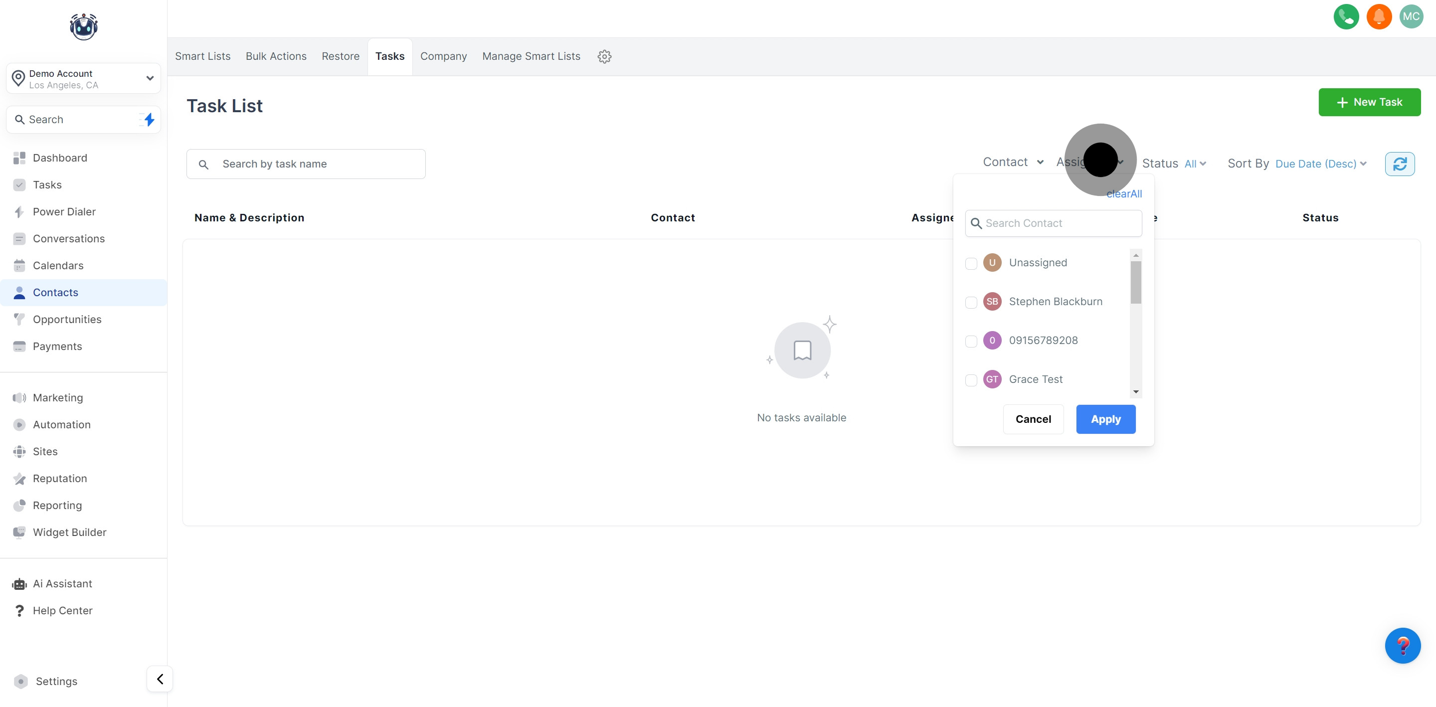The width and height of the screenshot is (1436, 707).
Task: Click the refresh task list icon
Action: click(1399, 164)
